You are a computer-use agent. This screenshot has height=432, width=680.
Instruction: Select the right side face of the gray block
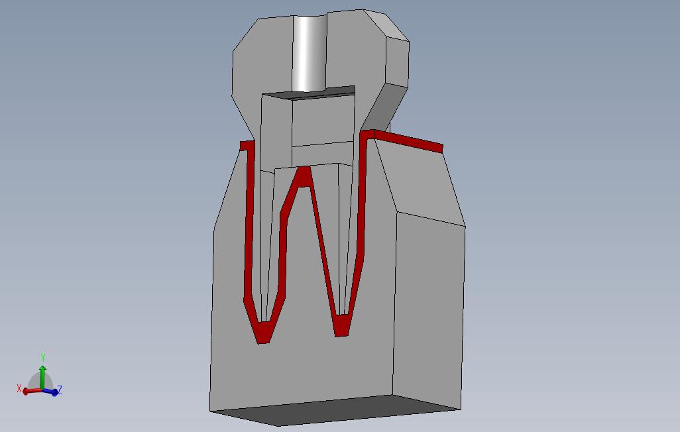428,311
